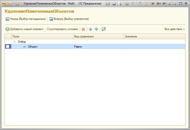Collapse the Отбор tree group
Image resolution: width=190 pixels, height=130 pixels.
coord(15,42)
